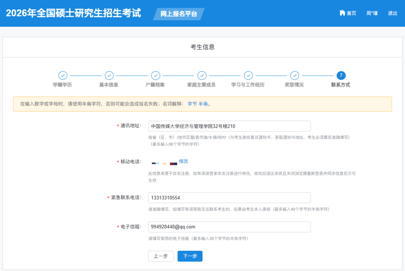The height and width of the screenshot is (271, 405).
Task: Select the checkmark circle above 奖惩情况
Action: (x=295, y=76)
